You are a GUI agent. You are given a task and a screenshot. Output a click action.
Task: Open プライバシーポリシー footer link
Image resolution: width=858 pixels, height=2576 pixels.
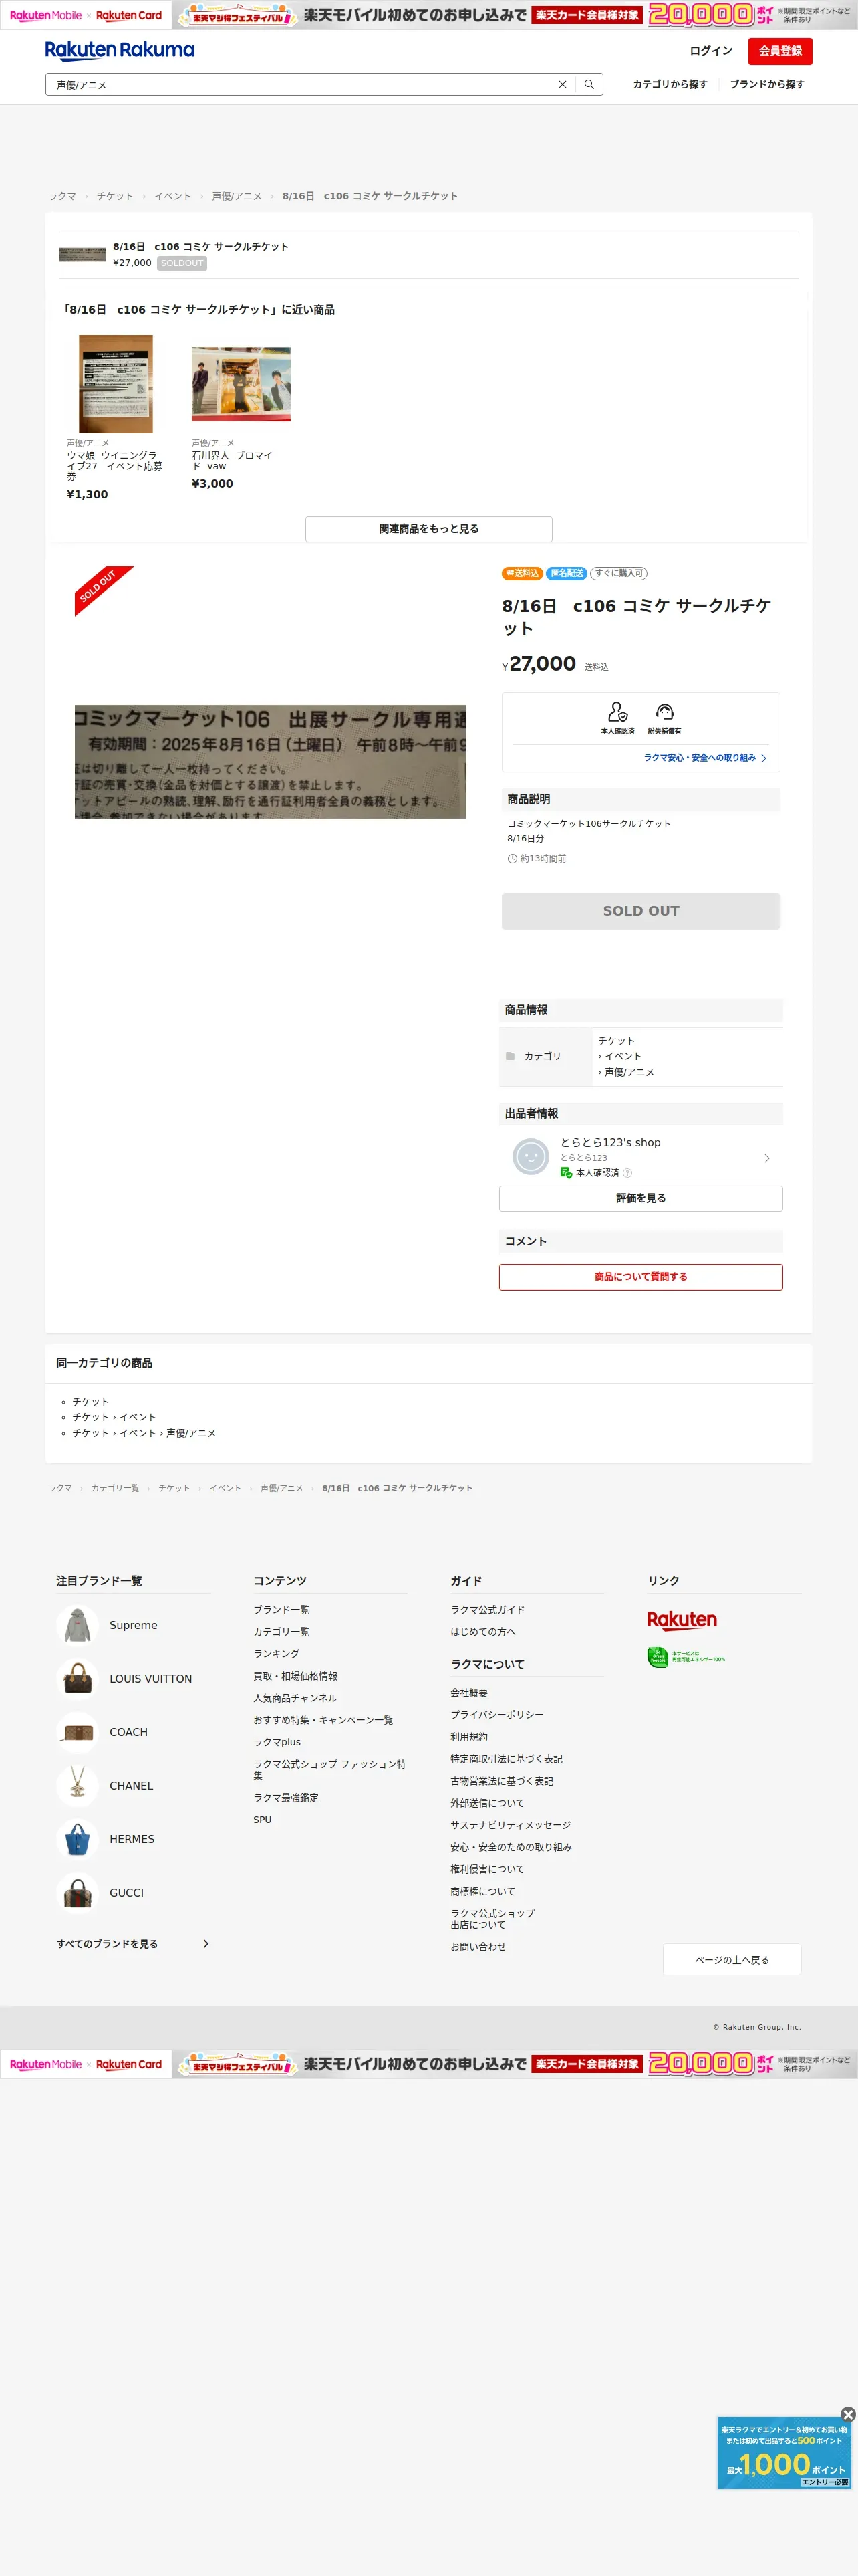click(x=497, y=1715)
